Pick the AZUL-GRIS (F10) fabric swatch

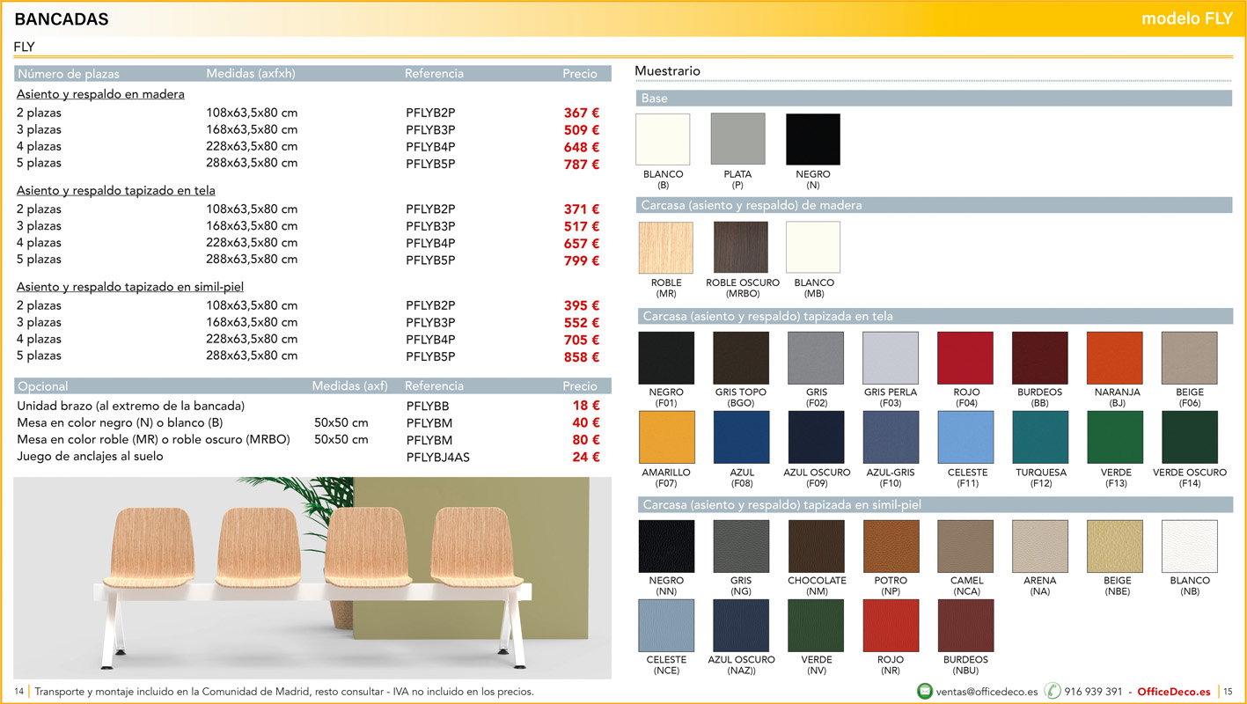coord(891,437)
